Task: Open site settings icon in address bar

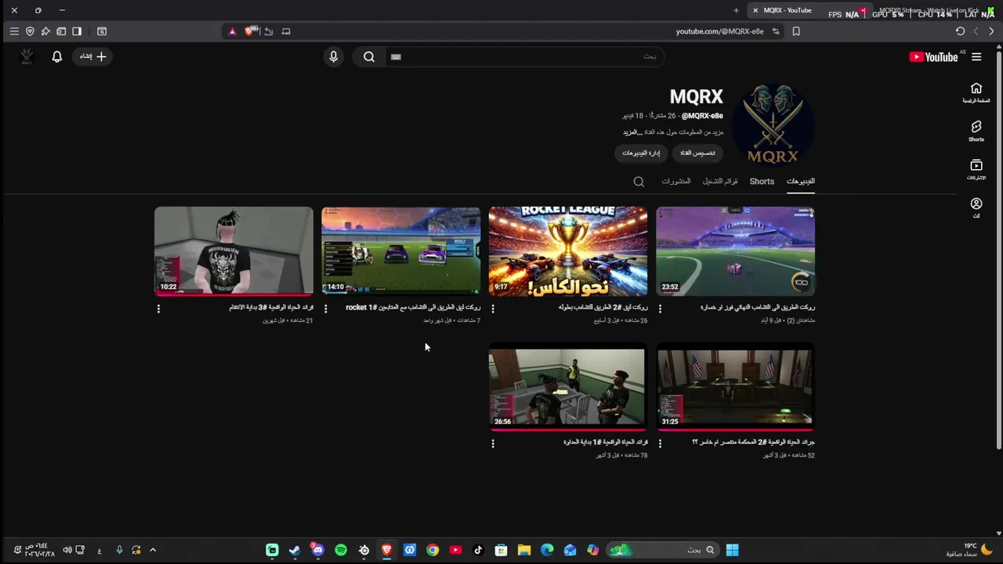Action: point(776,31)
